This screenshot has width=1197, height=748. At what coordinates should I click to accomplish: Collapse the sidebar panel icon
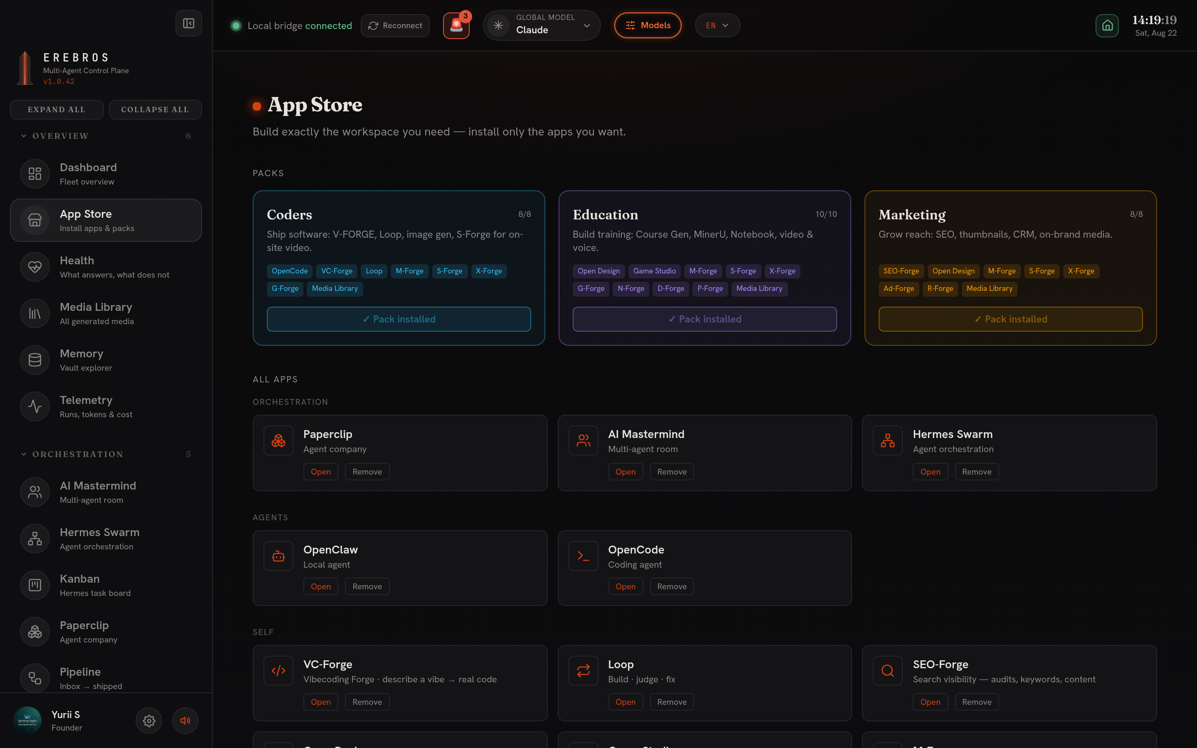(x=188, y=23)
